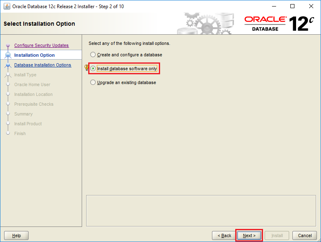
Task: Click the empty message area box
Action: (x=201, y=211)
